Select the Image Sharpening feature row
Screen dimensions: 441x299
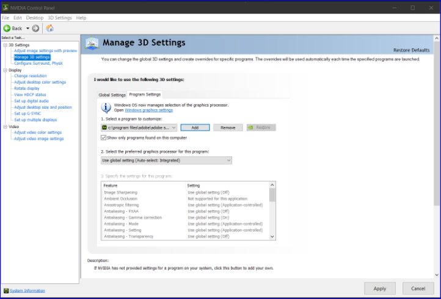click(x=185, y=192)
